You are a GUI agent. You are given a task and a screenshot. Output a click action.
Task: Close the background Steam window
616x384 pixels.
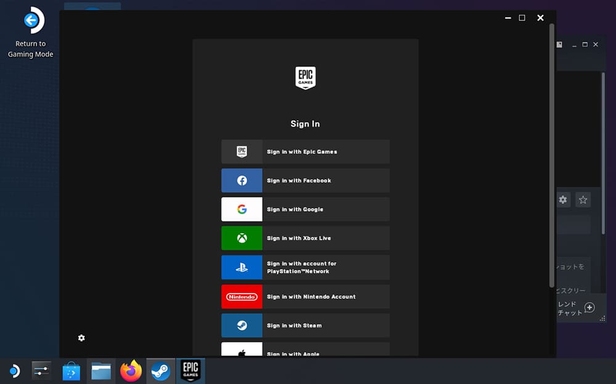(x=596, y=45)
